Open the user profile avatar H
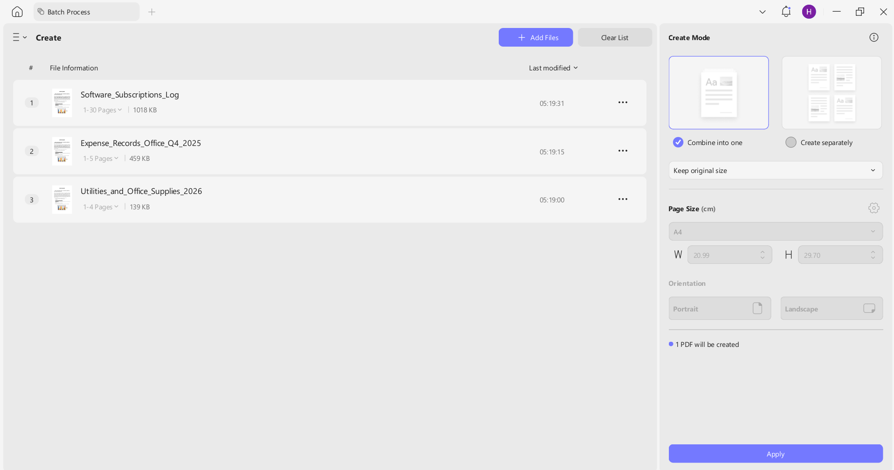Screen dimensions: 894x470 [x=809, y=12]
